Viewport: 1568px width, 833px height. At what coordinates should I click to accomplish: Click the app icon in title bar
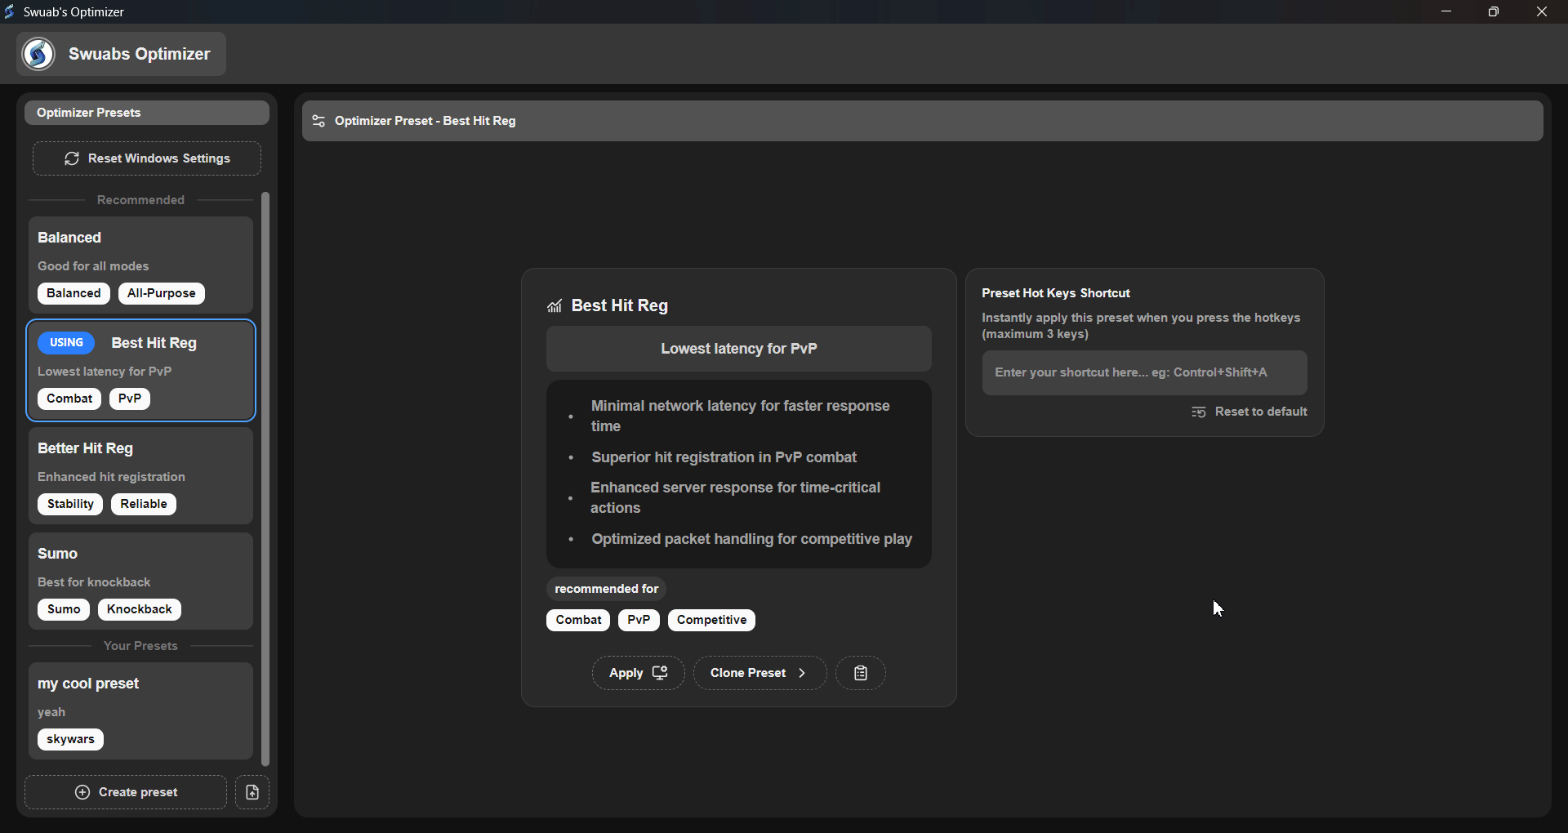[10, 11]
